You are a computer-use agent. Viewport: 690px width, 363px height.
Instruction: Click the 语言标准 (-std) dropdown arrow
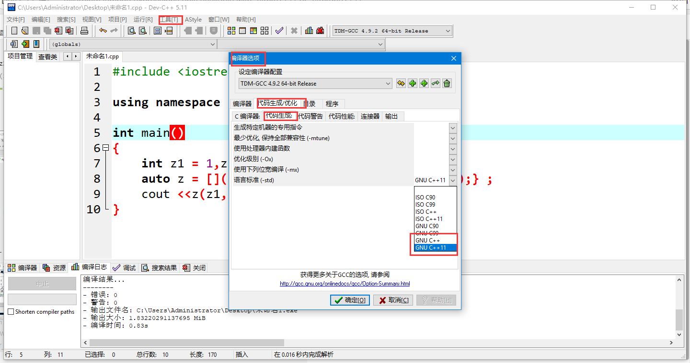453,180
